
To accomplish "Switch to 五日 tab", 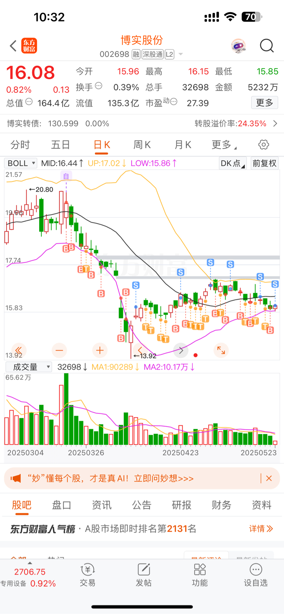I will pos(60,145).
